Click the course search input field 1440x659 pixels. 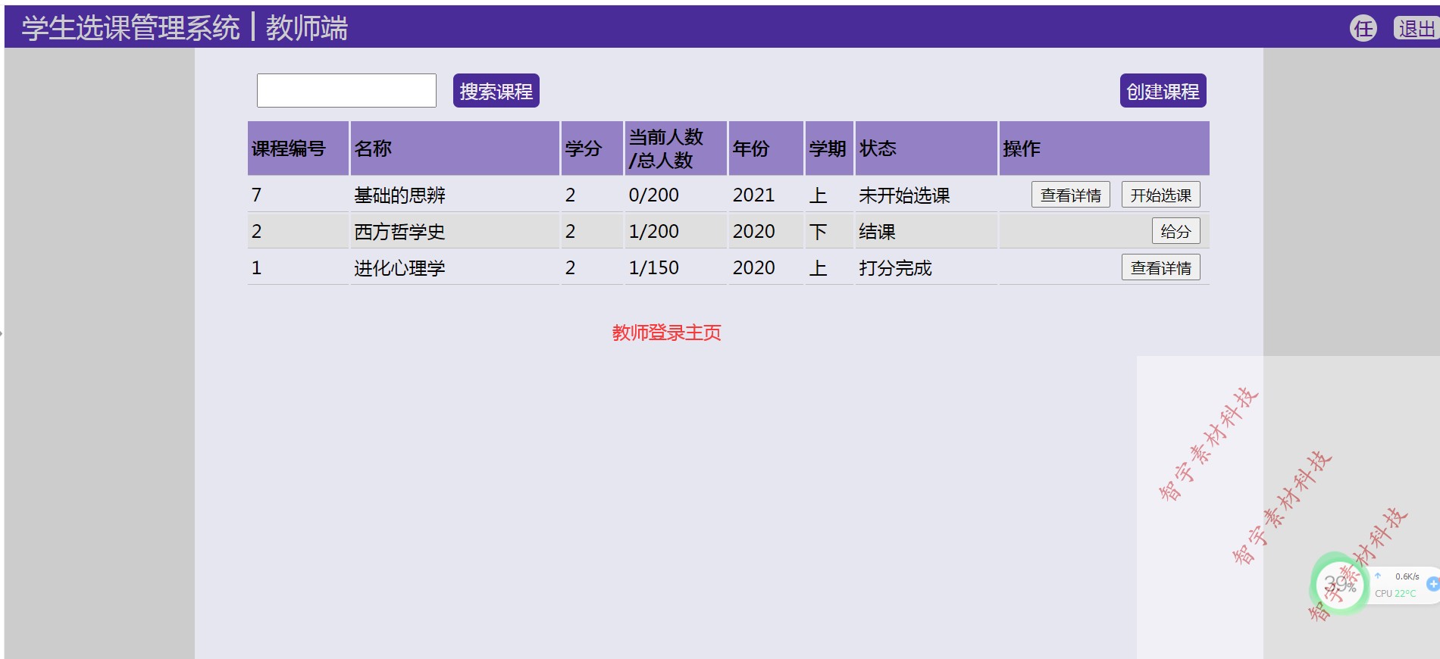pos(346,90)
